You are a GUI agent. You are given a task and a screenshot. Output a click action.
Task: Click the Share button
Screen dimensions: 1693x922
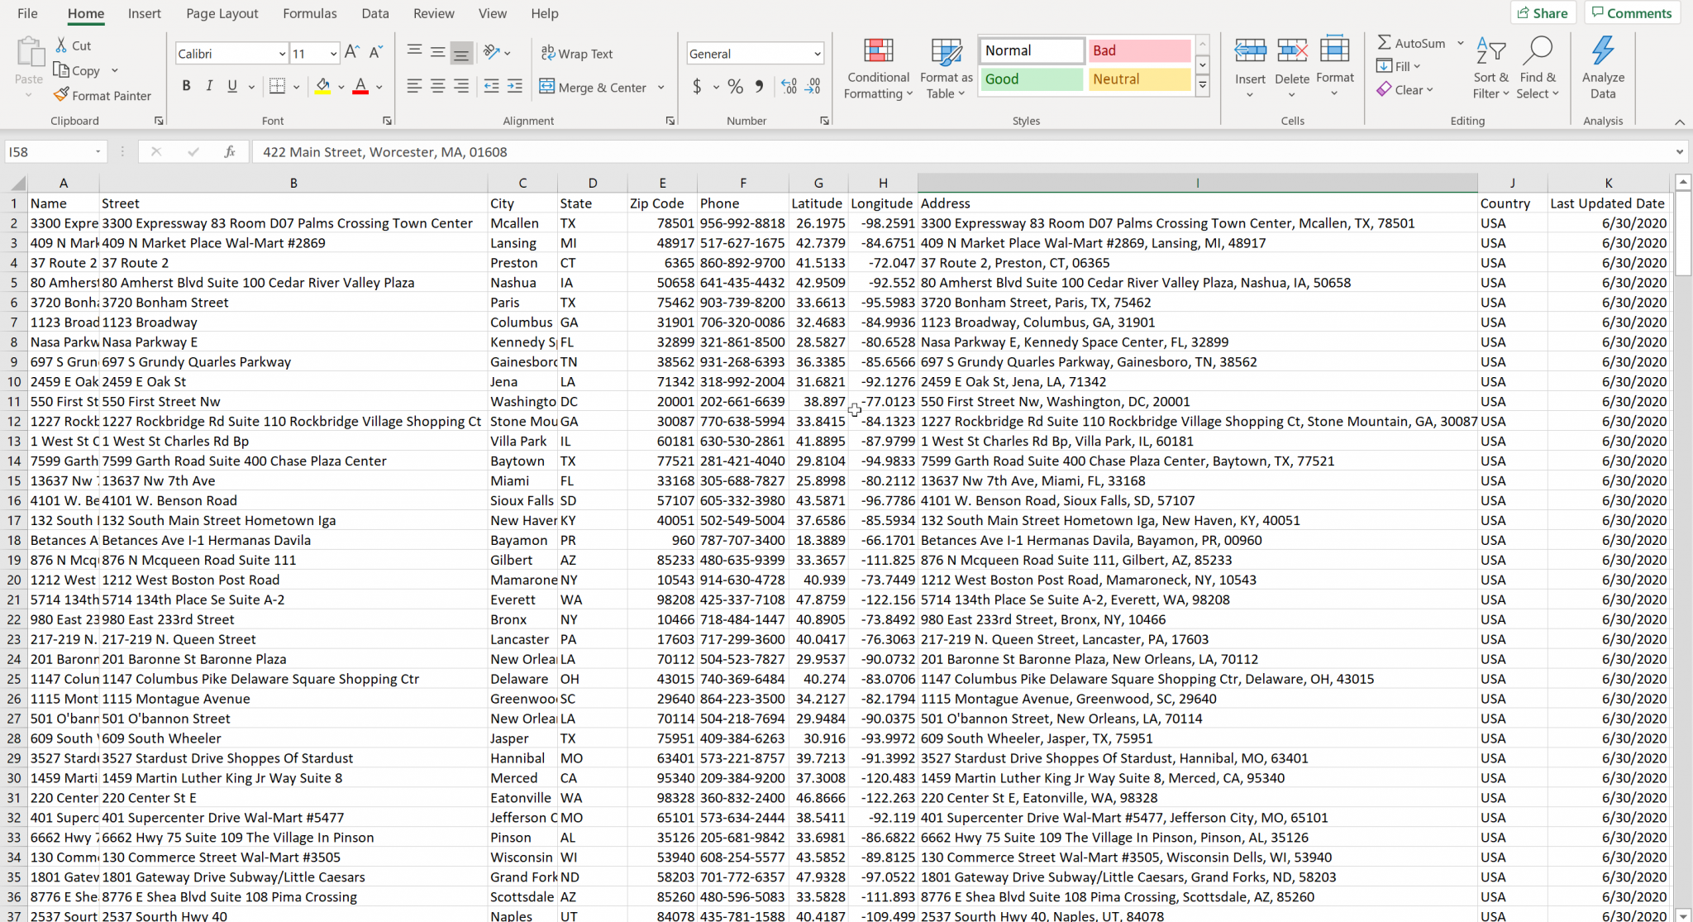[x=1542, y=12]
